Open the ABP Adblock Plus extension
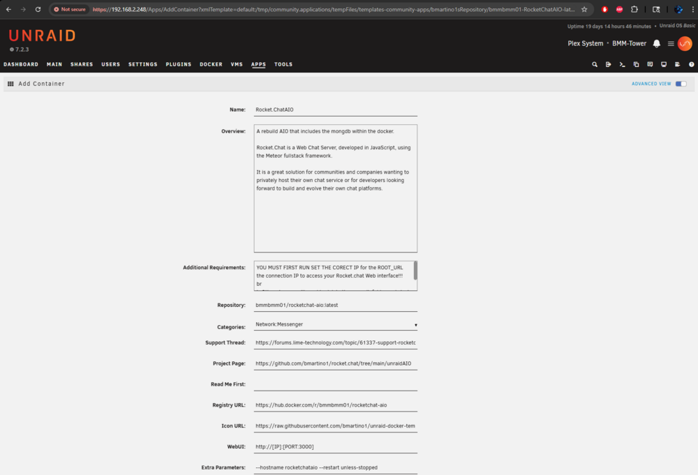Viewport: 698px width, 475px height. pos(619,9)
